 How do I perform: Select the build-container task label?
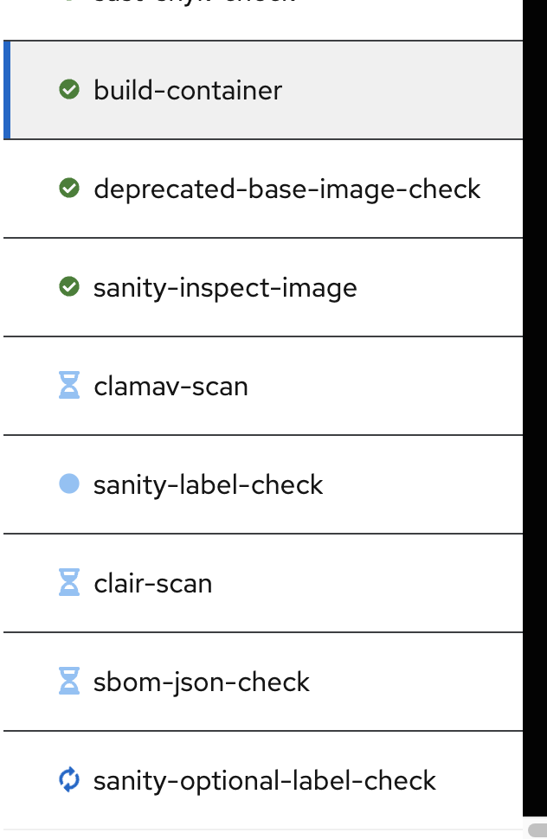[188, 90]
